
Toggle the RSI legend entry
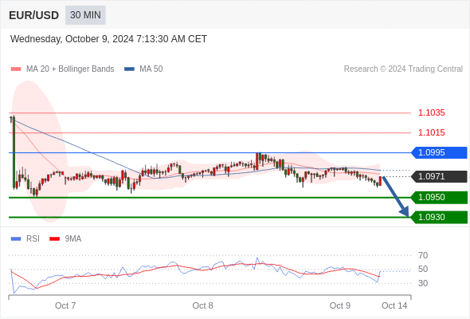25,239
